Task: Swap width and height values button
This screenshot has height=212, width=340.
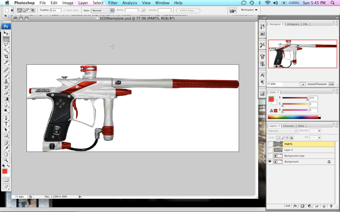Action: coord(143,10)
